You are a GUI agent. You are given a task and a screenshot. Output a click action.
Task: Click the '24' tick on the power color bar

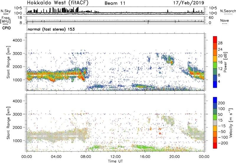coord(220,49)
